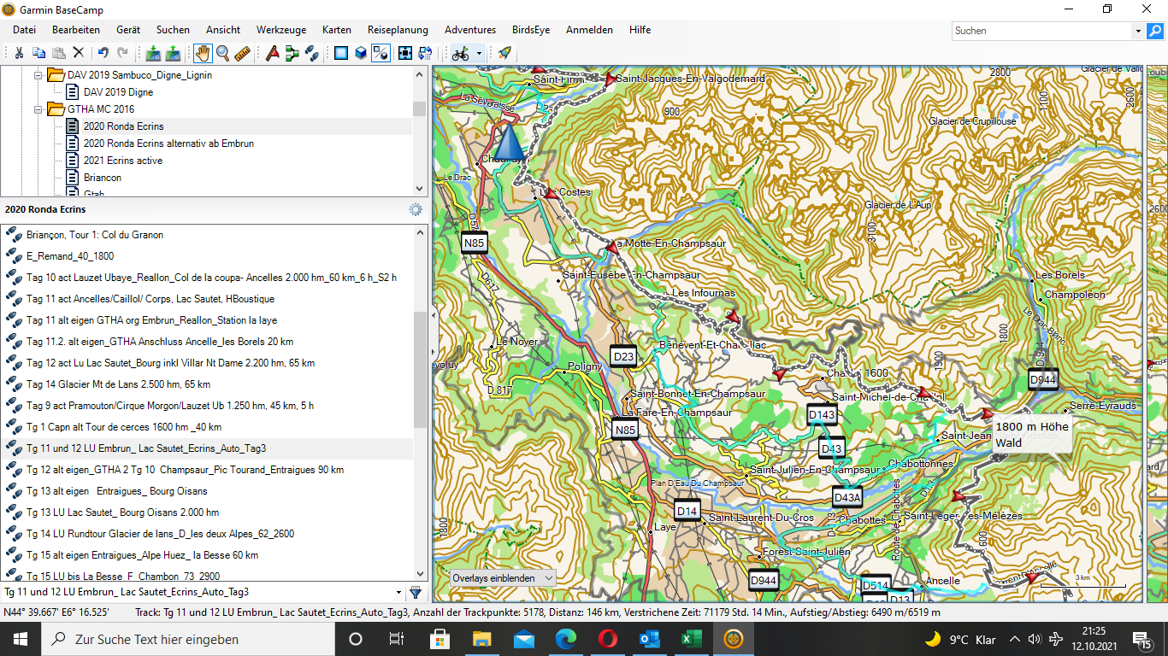Switch to 3D map view
Image resolution: width=1168 pixels, height=656 pixels.
click(x=361, y=53)
